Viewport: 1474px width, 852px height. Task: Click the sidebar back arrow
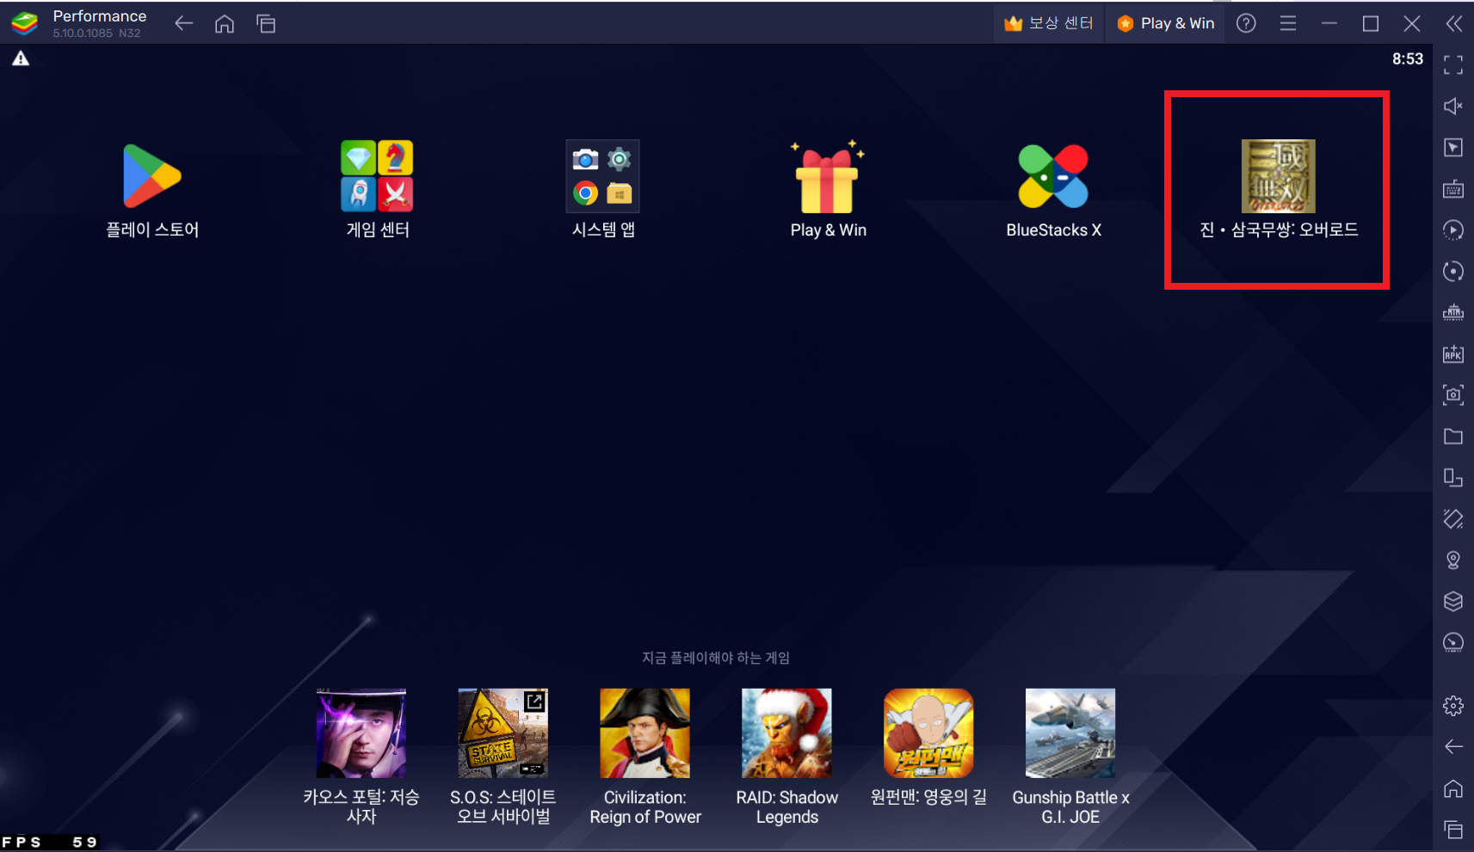[1453, 746]
